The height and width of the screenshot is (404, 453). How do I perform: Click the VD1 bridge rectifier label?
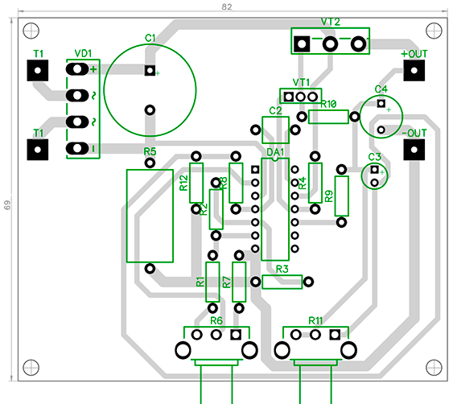(x=83, y=53)
